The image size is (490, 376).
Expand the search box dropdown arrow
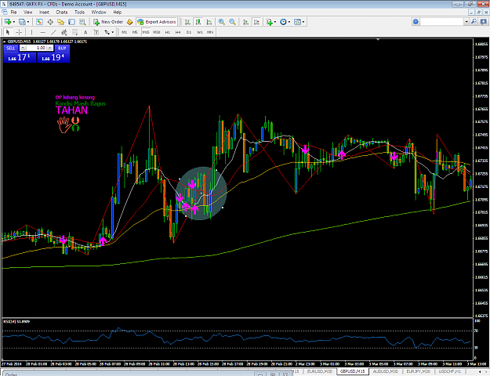click(x=466, y=22)
